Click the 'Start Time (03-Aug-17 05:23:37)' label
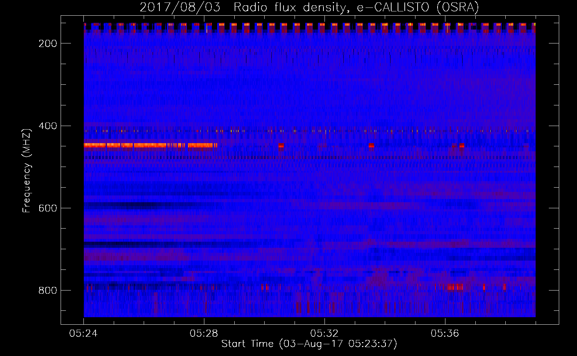This screenshot has height=356, width=577. [x=309, y=344]
